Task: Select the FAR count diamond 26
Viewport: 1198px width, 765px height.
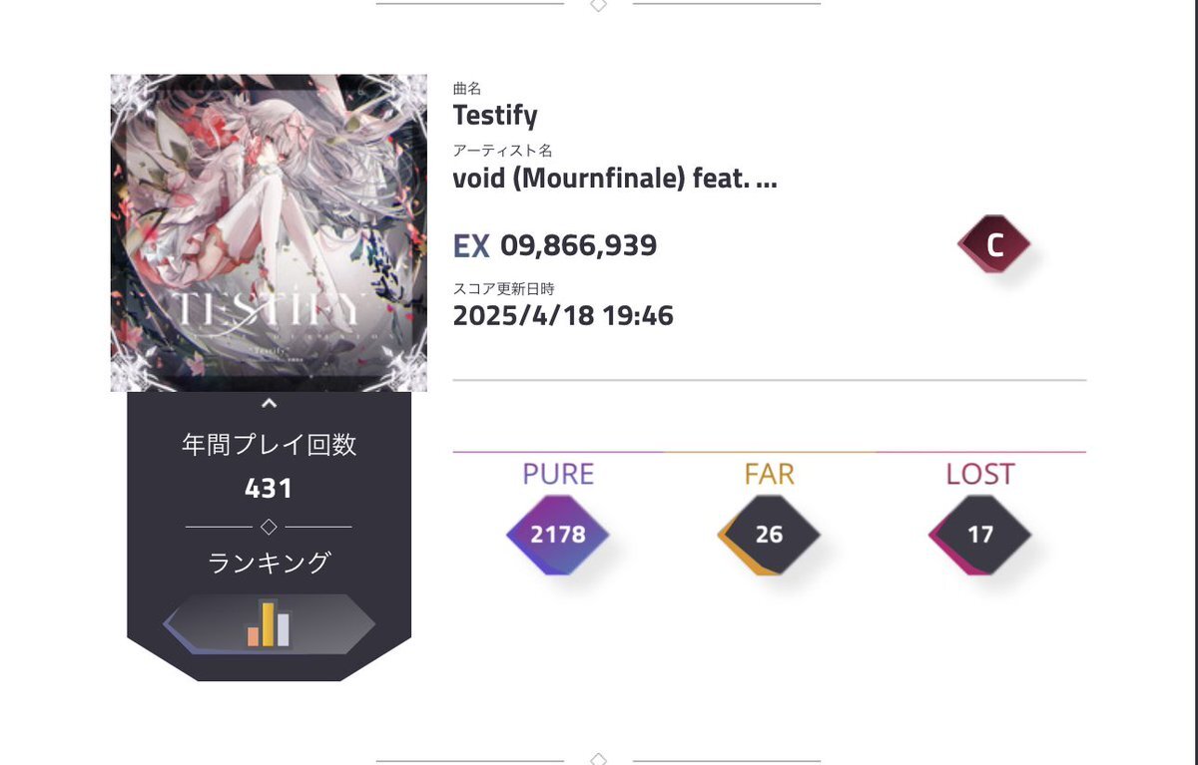Action: (x=769, y=535)
